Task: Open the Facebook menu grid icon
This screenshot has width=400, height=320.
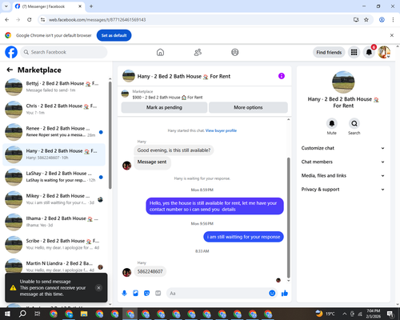Action: pyautogui.click(x=354, y=52)
